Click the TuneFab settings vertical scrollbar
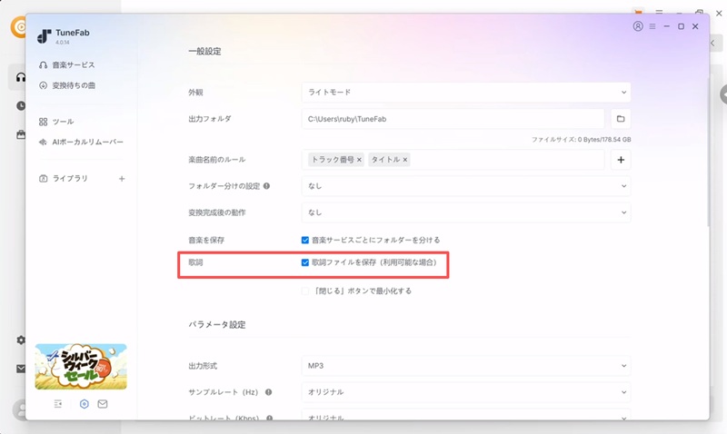Screen dimensions: 727x434 pos(707,153)
